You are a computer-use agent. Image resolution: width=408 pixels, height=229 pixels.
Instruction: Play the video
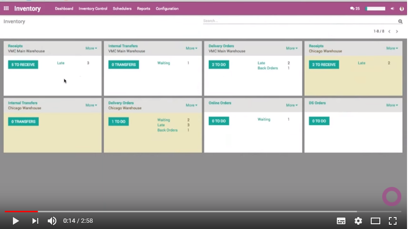pos(15,221)
